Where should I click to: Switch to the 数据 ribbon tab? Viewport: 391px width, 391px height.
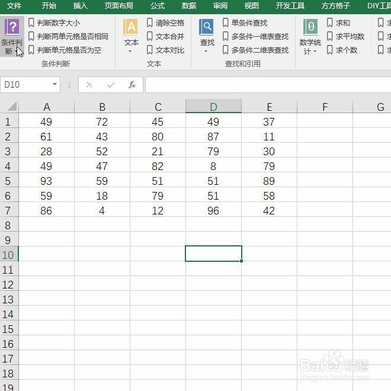[x=189, y=6]
